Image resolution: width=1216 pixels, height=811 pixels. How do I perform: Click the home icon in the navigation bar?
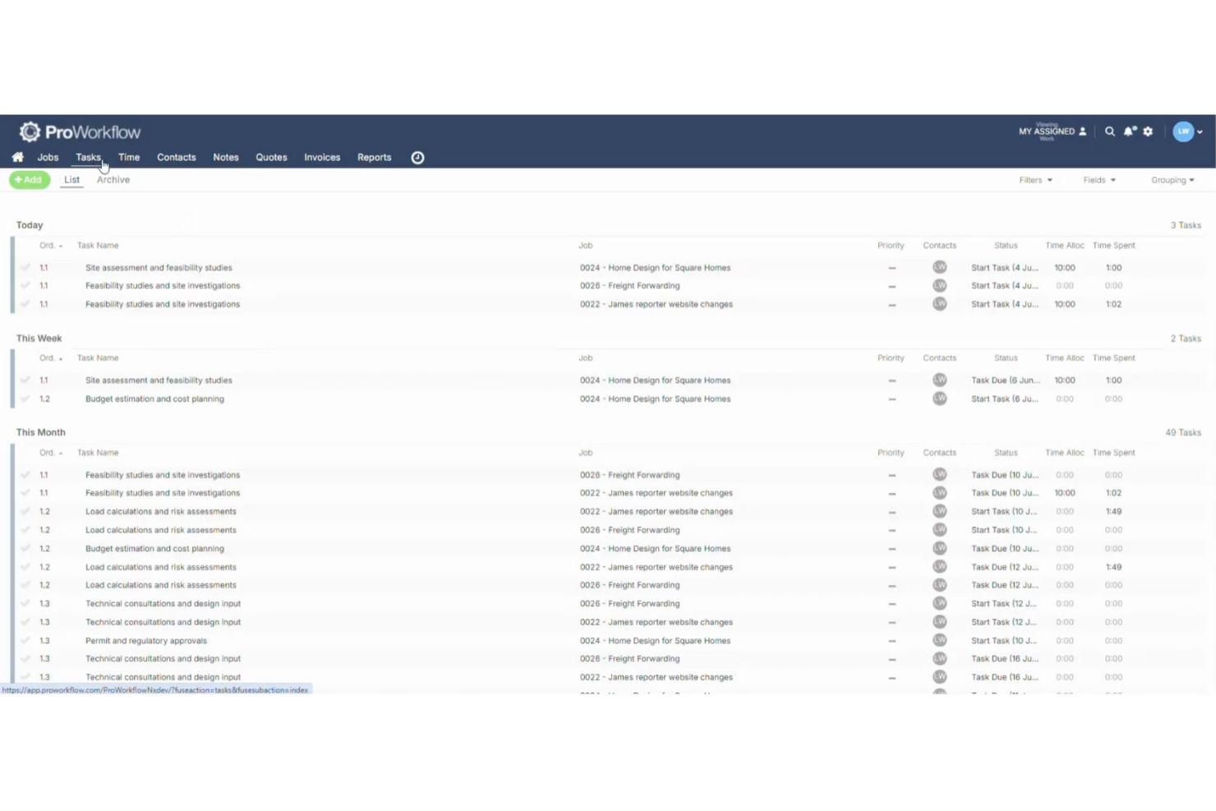tap(18, 157)
